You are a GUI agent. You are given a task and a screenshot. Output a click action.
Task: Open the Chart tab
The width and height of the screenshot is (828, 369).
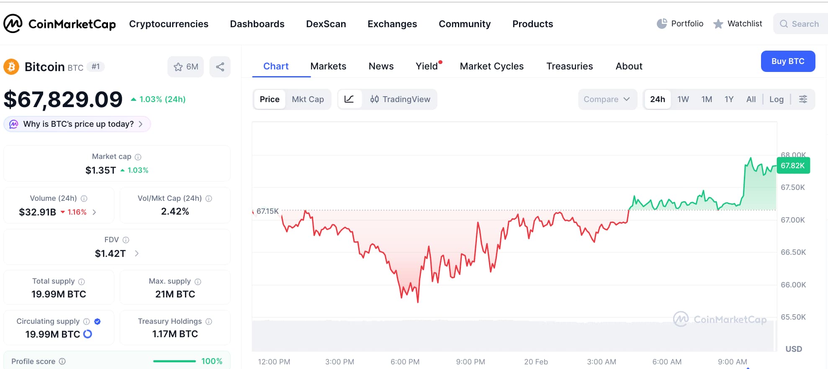[x=276, y=66]
